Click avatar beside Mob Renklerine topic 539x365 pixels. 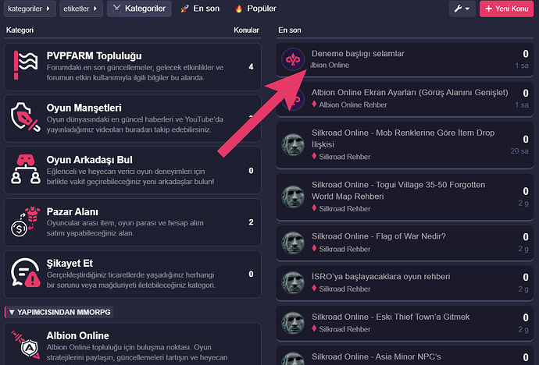(293, 145)
